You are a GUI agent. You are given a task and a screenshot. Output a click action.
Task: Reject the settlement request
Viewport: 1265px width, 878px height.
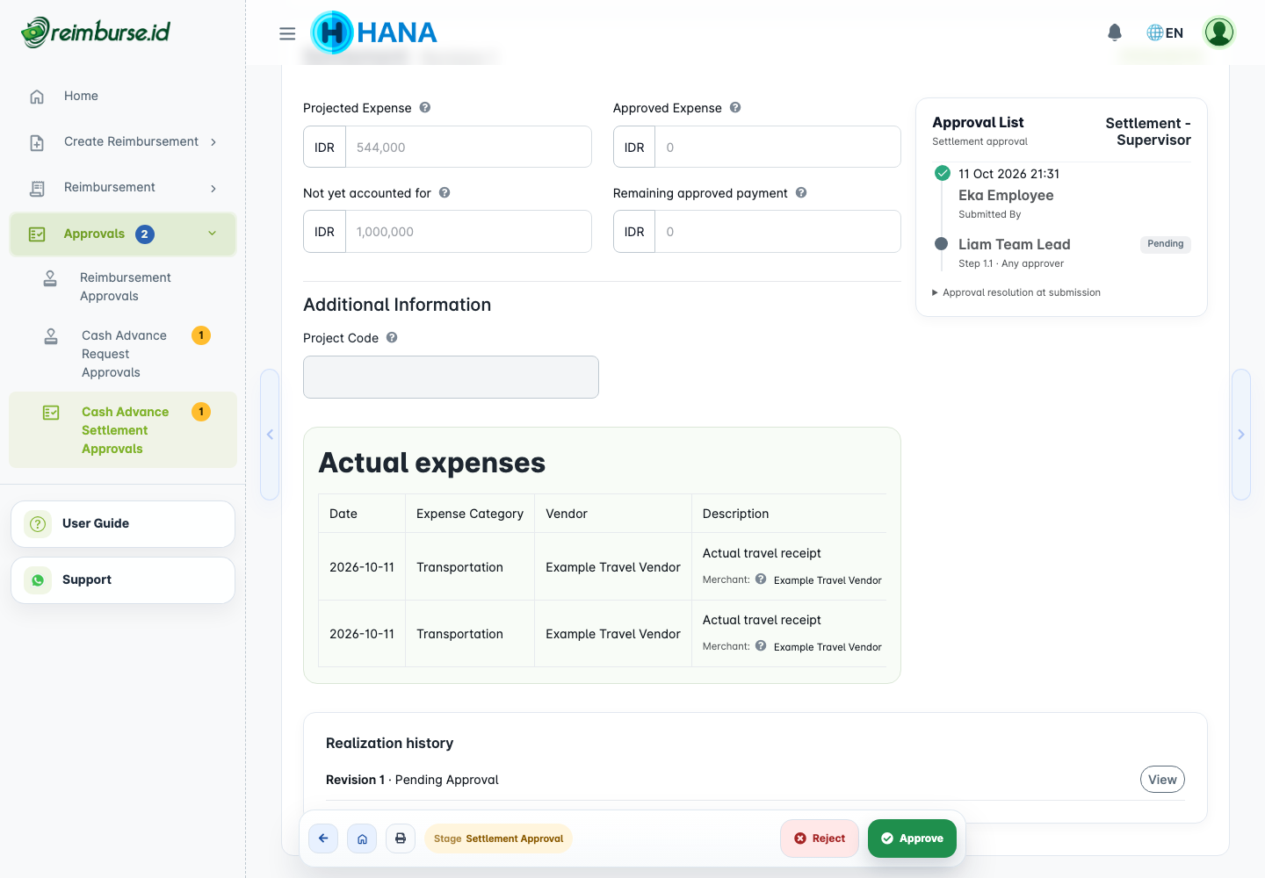[820, 838]
